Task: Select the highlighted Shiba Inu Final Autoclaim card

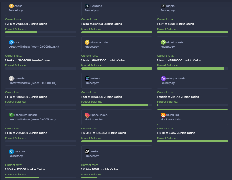Action: point(193,117)
